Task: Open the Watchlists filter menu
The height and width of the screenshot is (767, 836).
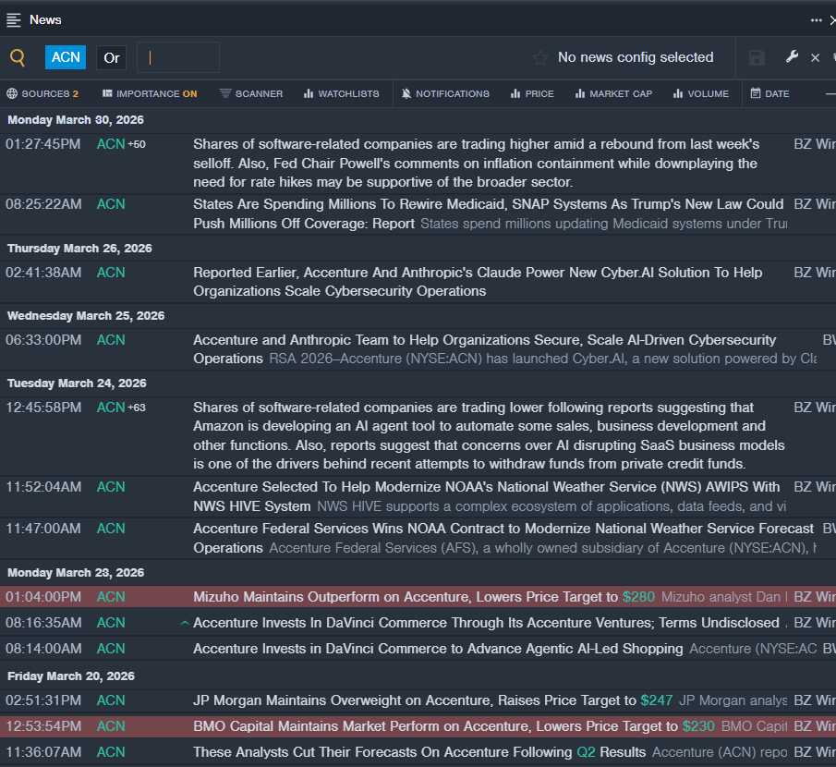Action: coord(341,93)
